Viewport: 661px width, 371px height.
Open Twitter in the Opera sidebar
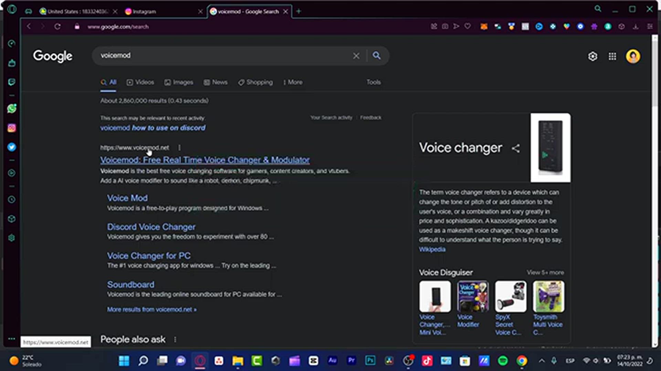(x=12, y=147)
